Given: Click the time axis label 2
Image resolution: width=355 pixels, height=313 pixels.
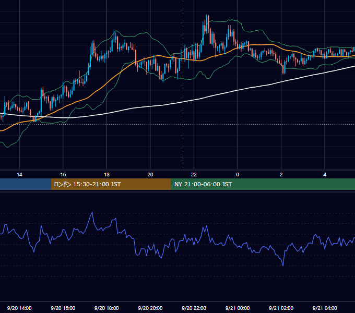Looking at the screenshot, I should [x=281, y=175].
